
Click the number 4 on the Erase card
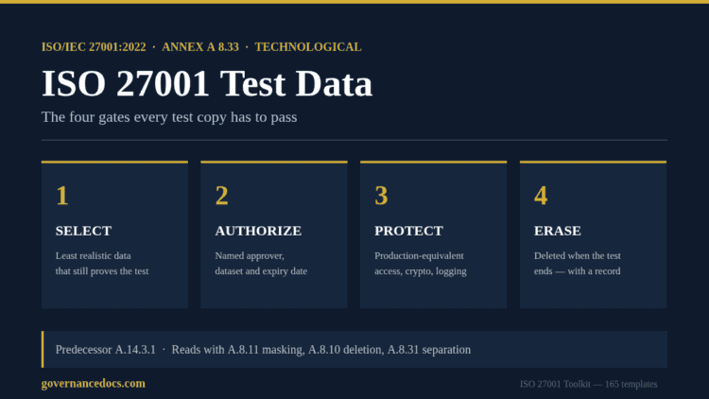pos(541,196)
